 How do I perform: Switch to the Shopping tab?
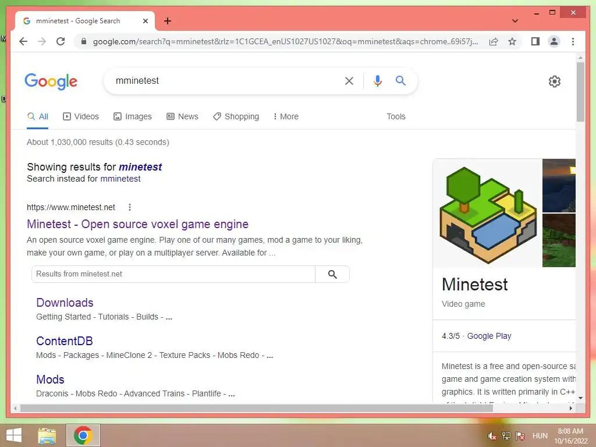pos(236,116)
